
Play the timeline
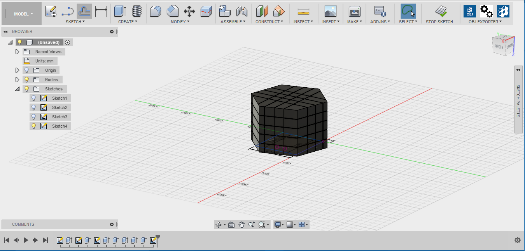(26, 240)
